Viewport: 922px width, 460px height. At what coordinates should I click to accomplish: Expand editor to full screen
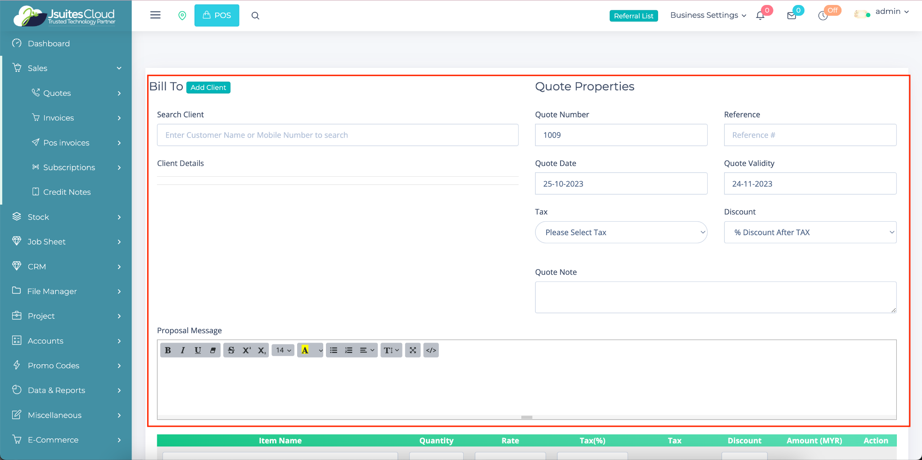coord(413,350)
